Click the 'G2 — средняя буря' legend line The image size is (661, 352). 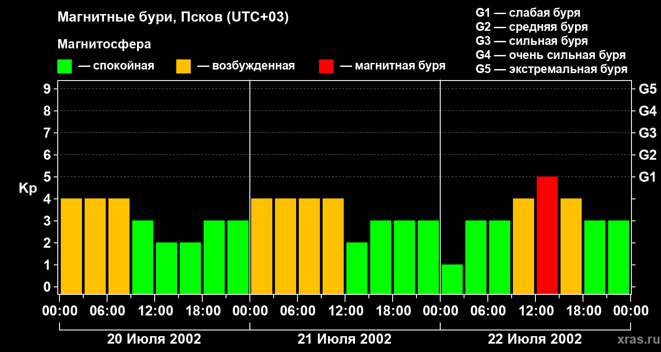click(x=531, y=27)
